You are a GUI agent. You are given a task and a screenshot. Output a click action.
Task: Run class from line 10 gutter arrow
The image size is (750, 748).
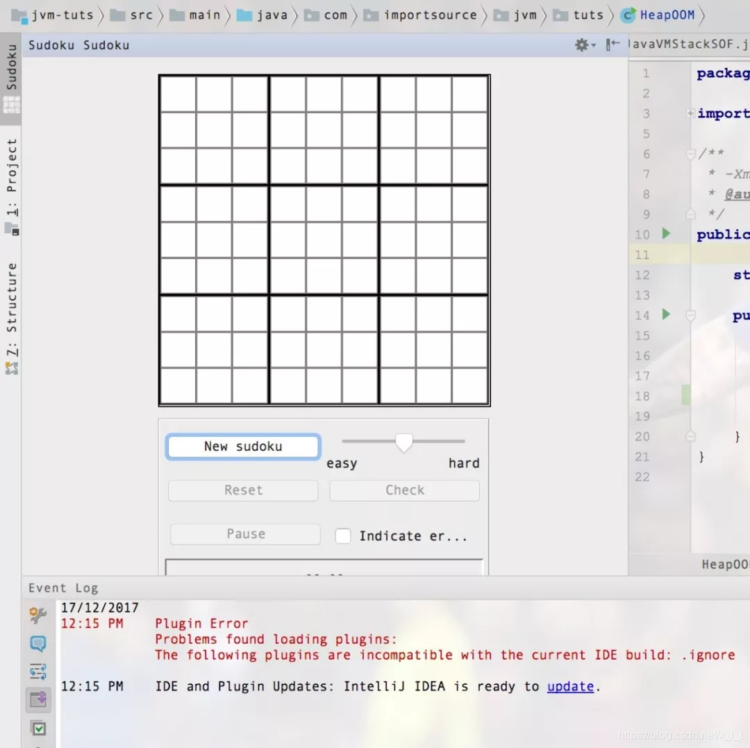pos(666,234)
